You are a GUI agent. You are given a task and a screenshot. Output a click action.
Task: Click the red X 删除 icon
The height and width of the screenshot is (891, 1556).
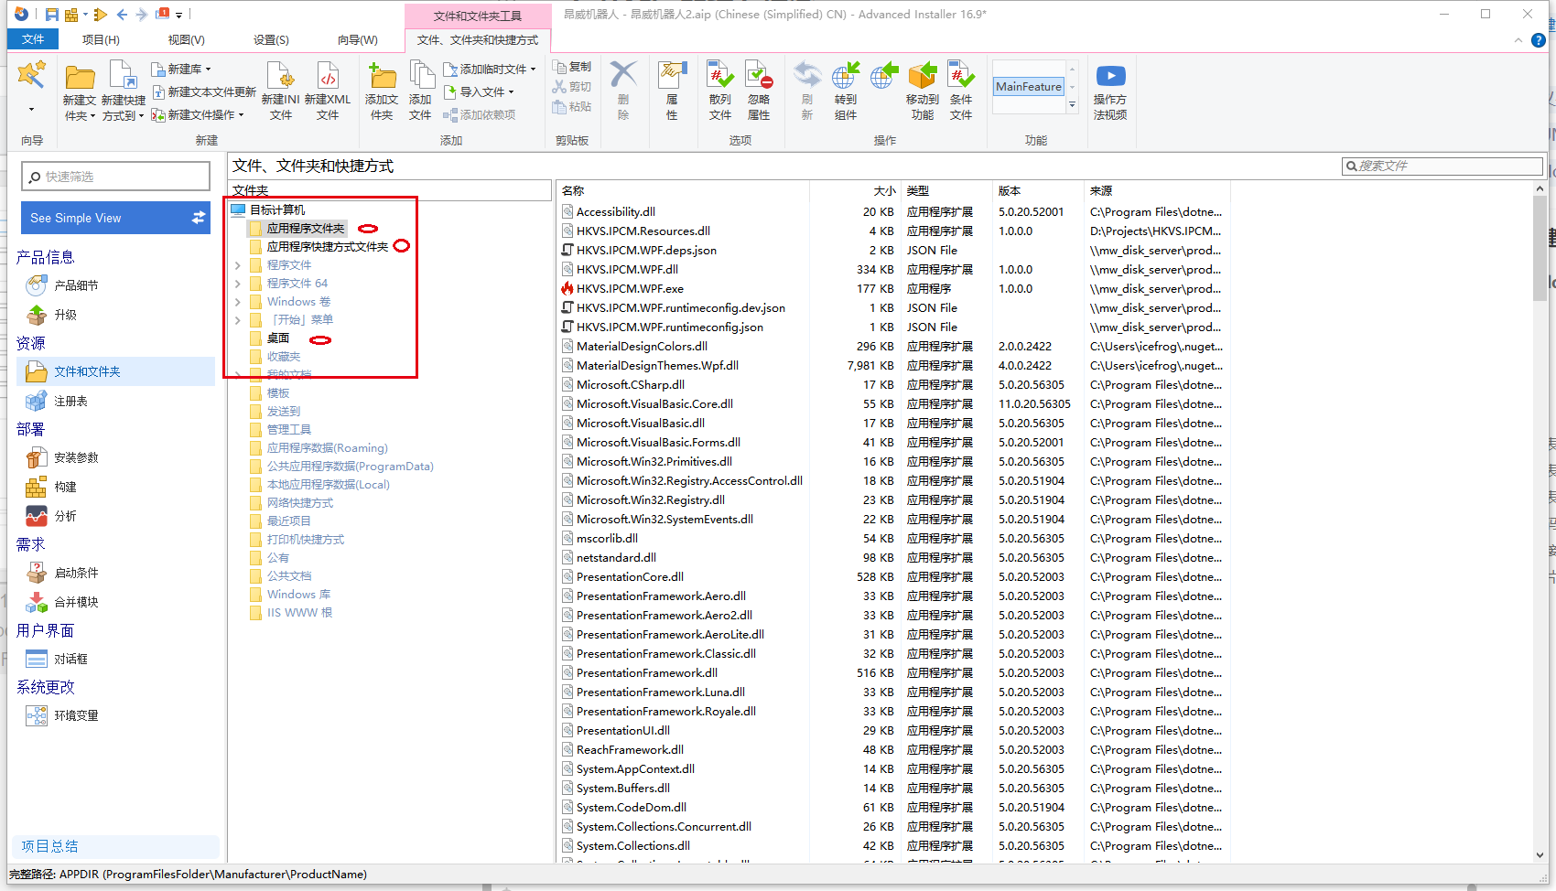[x=623, y=75]
